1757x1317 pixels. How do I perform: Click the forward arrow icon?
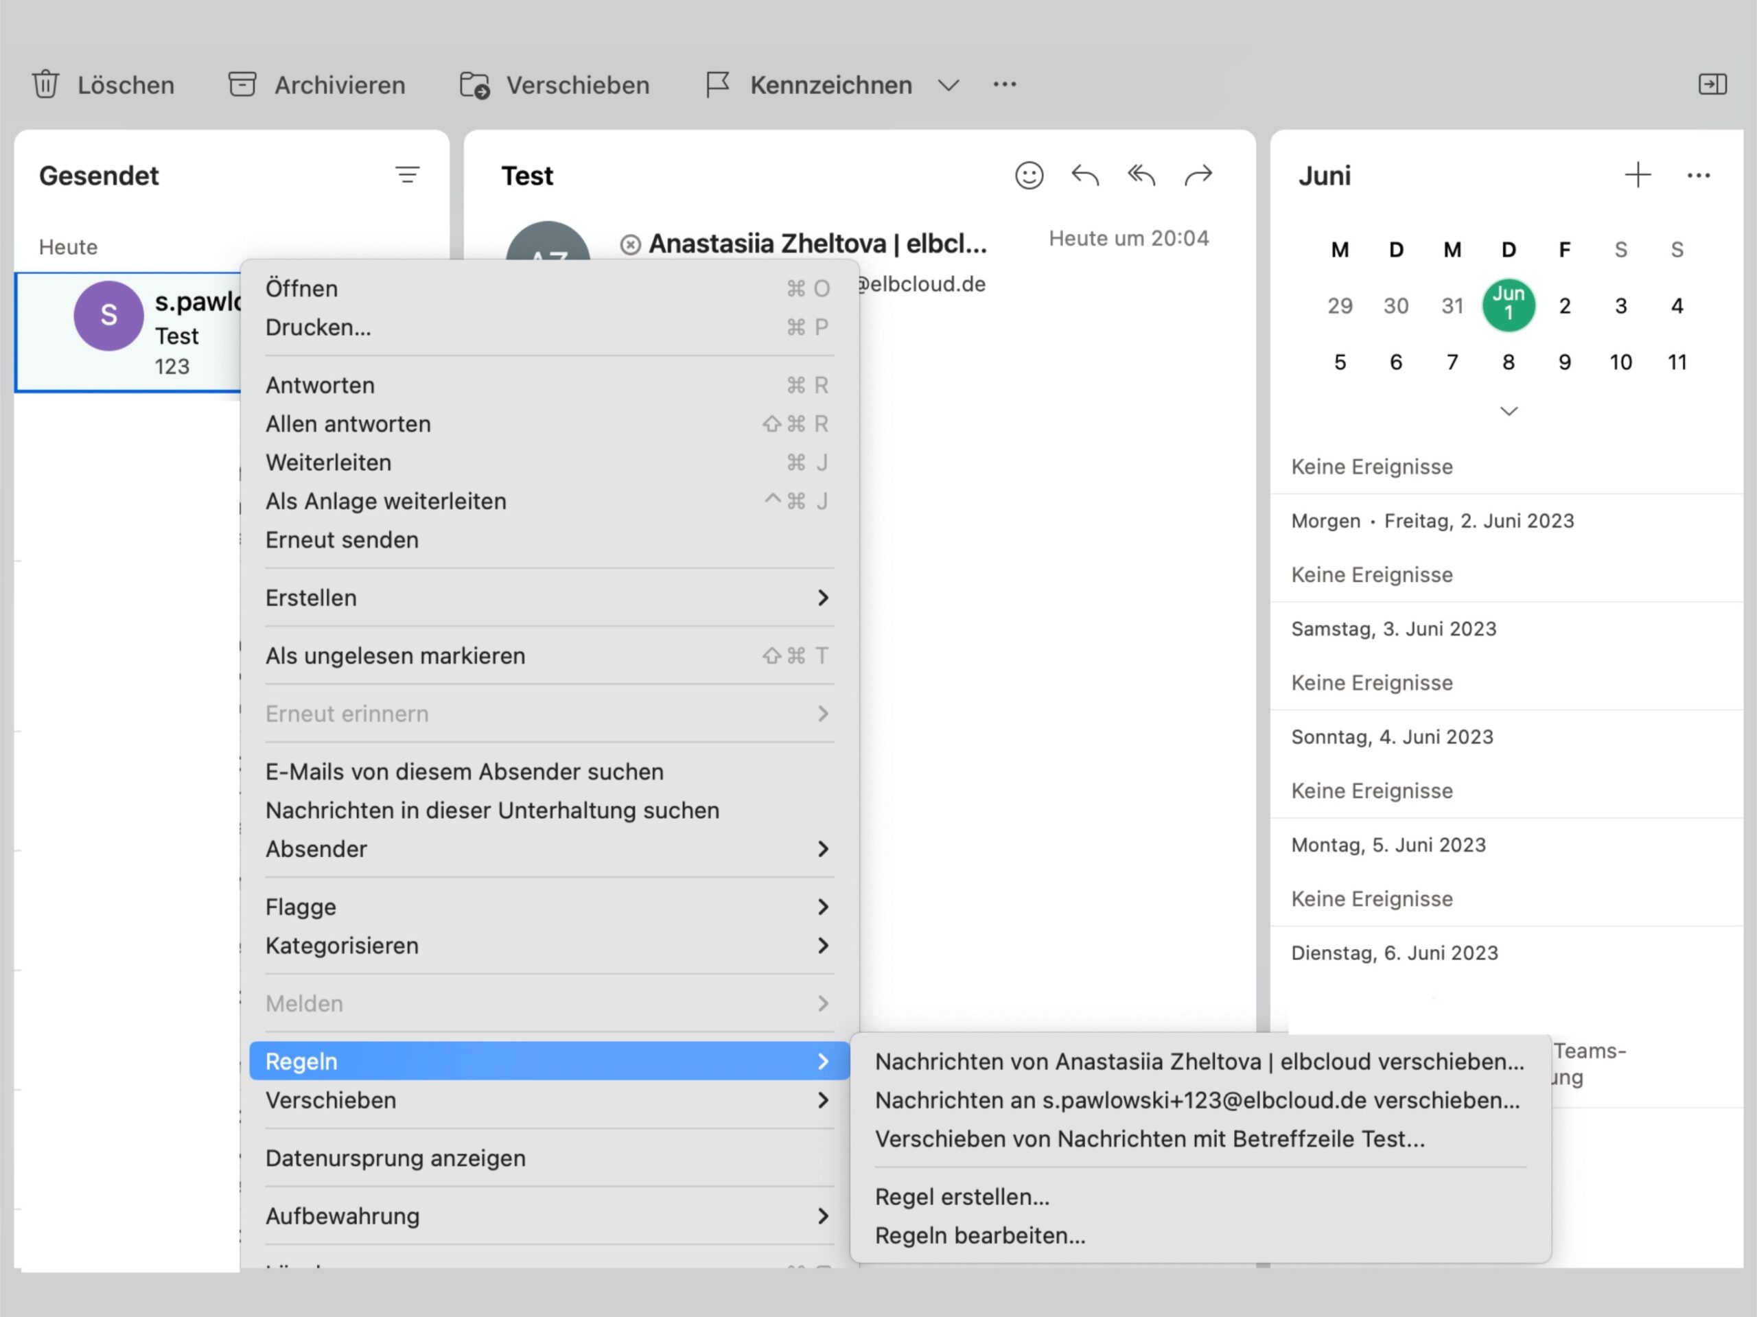point(1198,175)
